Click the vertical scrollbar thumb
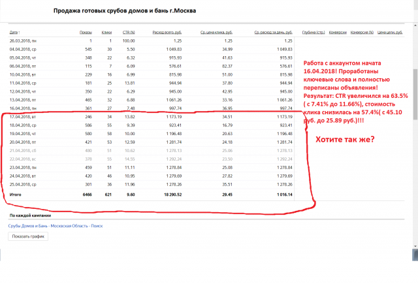The width and height of the screenshot is (418, 284). pos(415,94)
